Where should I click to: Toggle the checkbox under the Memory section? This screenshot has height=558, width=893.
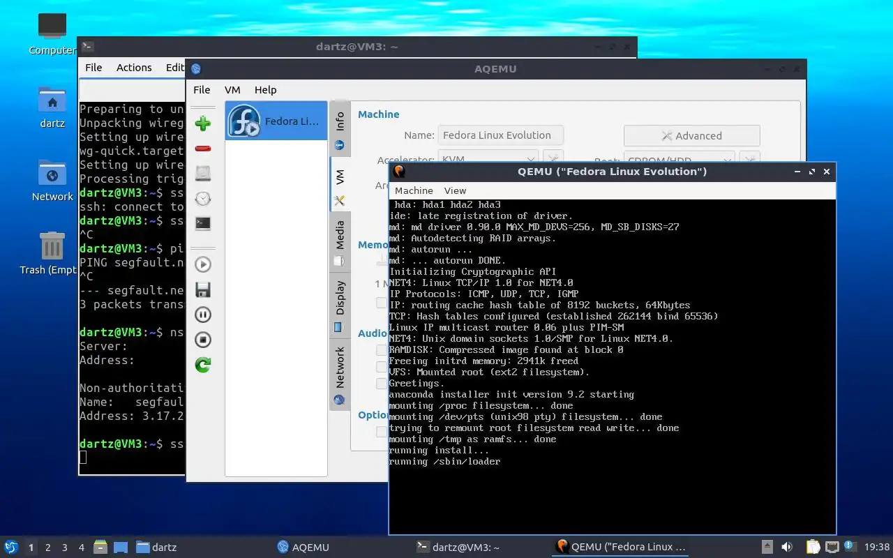tap(382, 303)
